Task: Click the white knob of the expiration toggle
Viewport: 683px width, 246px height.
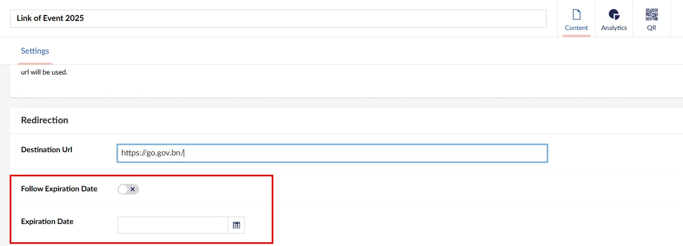Action: click(123, 189)
